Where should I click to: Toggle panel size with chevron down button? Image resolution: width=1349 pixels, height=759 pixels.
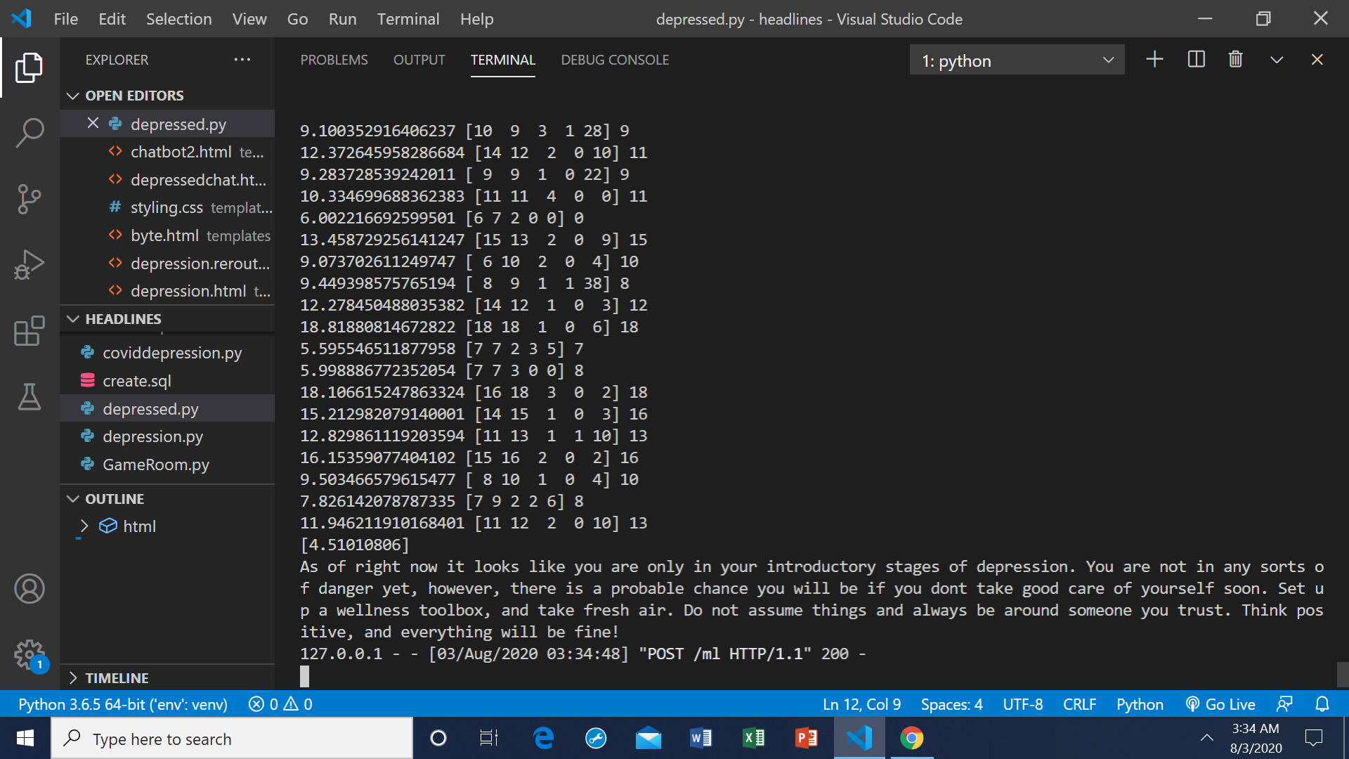[x=1277, y=60]
